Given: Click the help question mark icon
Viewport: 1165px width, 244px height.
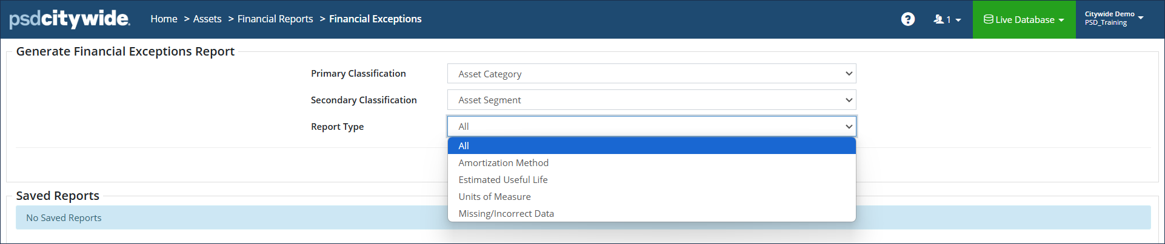Looking at the screenshot, I should (x=907, y=19).
